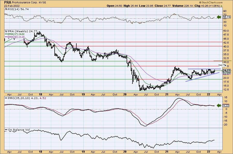Click the 37.5 price axis label

(226, 51)
